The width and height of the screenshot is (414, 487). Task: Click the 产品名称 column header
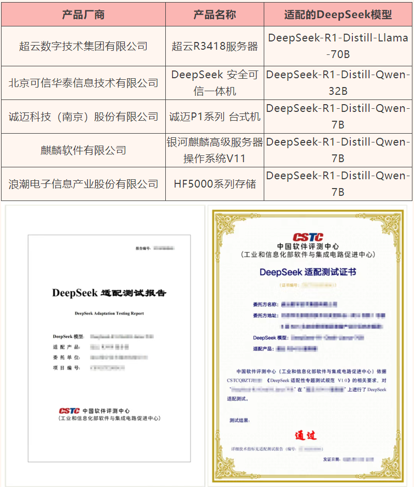[215, 15]
